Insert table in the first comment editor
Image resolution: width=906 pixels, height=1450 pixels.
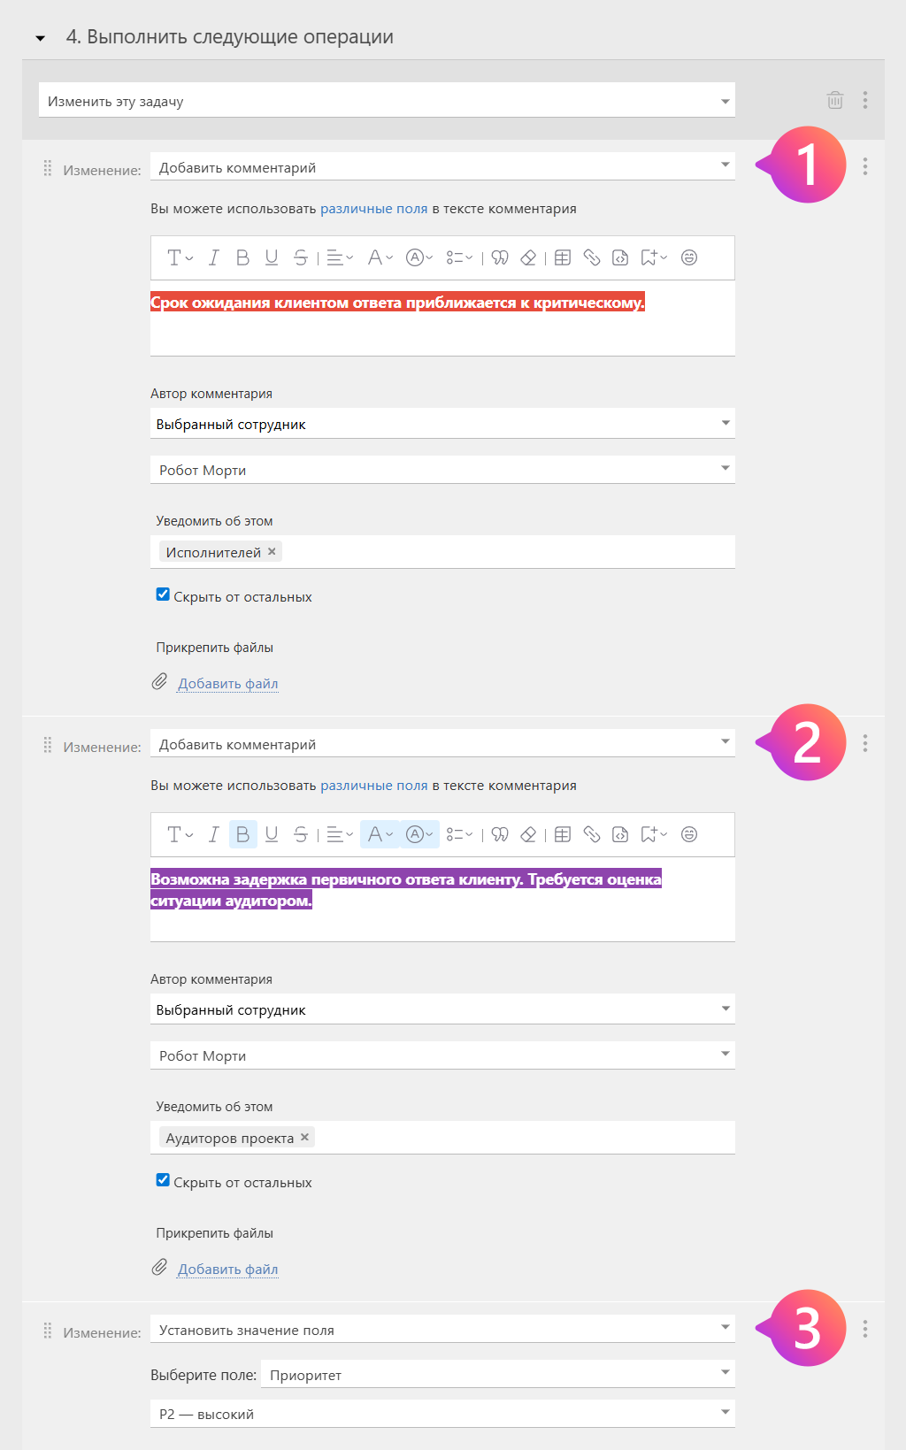tap(563, 257)
